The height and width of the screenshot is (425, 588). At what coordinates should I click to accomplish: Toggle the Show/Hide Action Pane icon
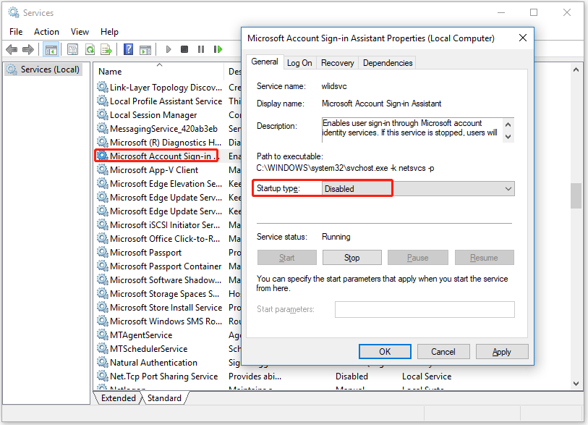pyautogui.click(x=145, y=49)
